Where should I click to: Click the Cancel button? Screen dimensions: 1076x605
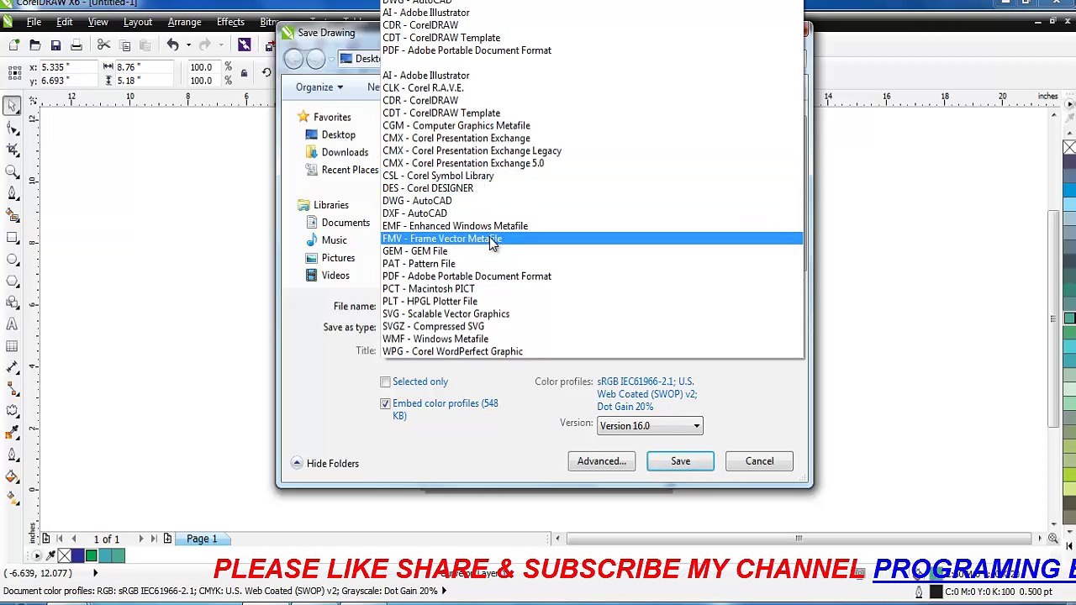tap(759, 461)
